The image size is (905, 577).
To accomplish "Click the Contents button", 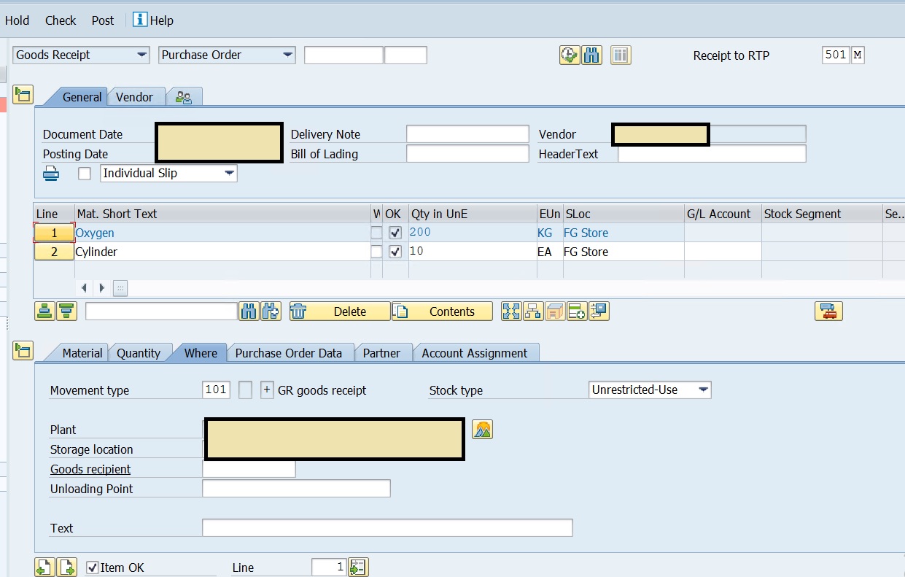I will (x=442, y=311).
